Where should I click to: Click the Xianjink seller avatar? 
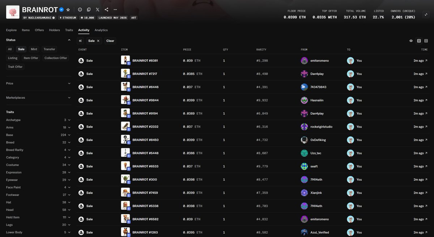tap(304, 193)
